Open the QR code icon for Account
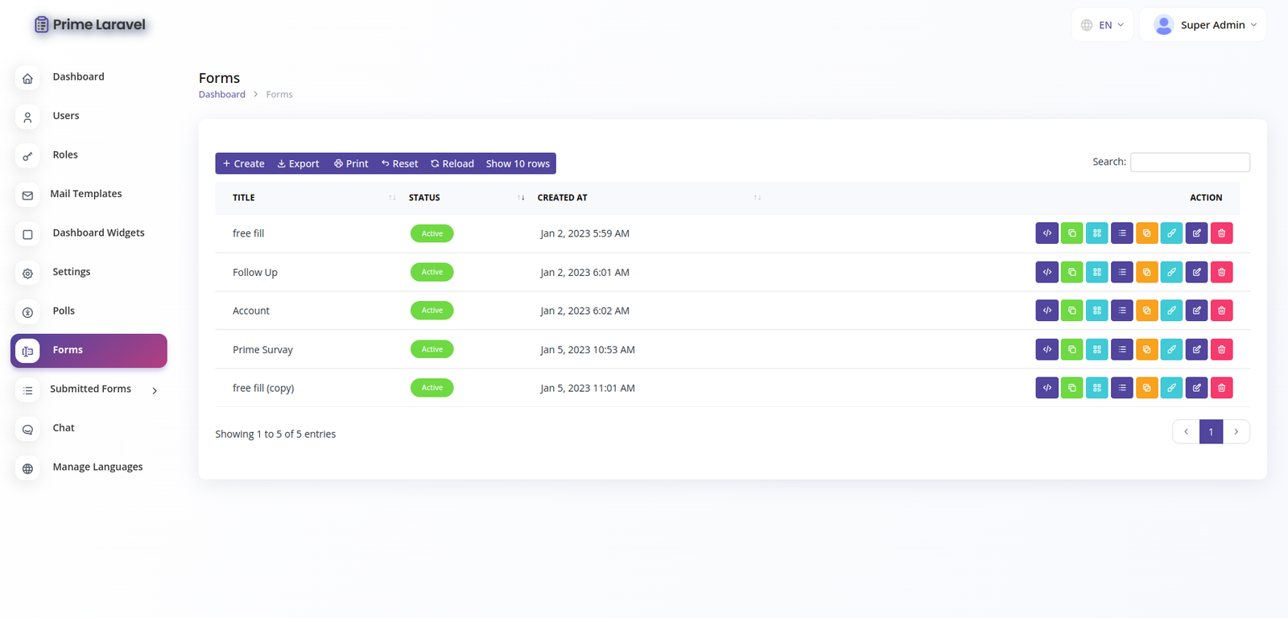The width and height of the screenshot is (1288, 618). pyautogui.click(x=1096, y=311)
